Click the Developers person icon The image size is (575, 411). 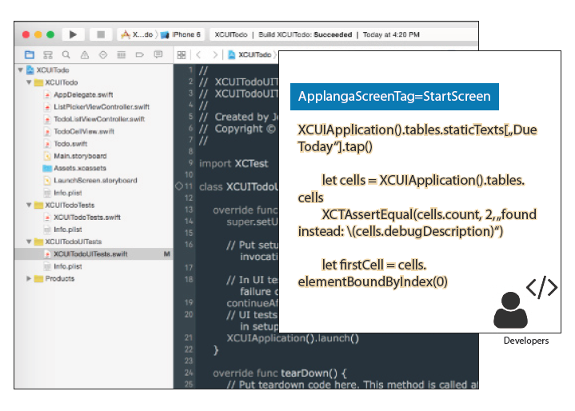510,309
